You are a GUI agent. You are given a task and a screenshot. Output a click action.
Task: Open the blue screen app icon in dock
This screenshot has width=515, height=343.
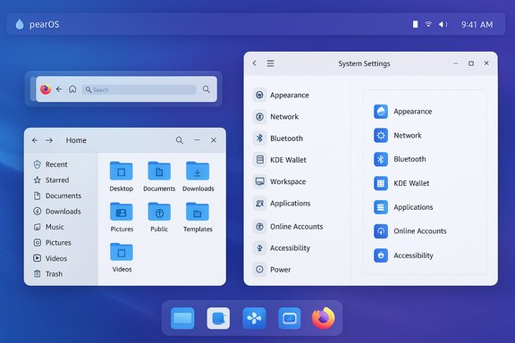point(290,318)
